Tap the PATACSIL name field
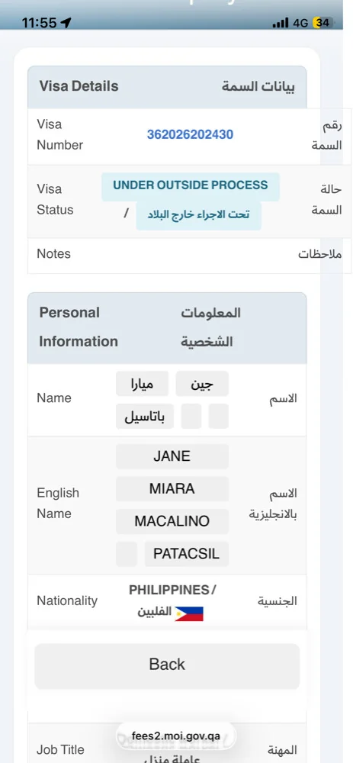353x763 pixels. tap(187, 554)
